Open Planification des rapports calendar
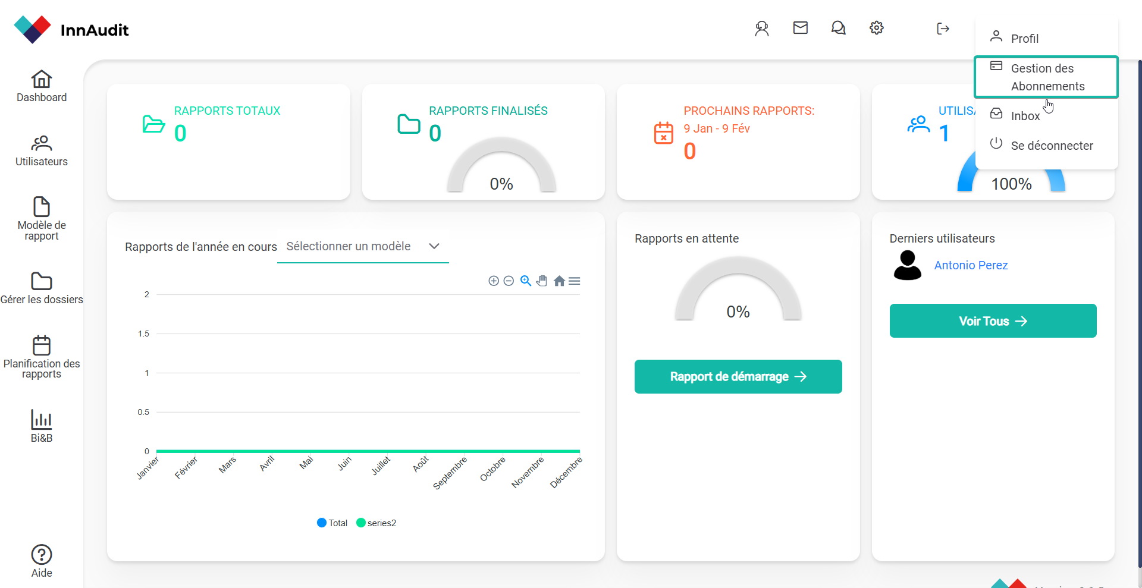The height and width of the screenshot is (588, 1142). (x=42, y=356)
